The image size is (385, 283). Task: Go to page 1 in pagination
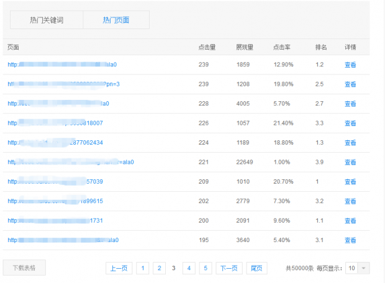point(143,268)
